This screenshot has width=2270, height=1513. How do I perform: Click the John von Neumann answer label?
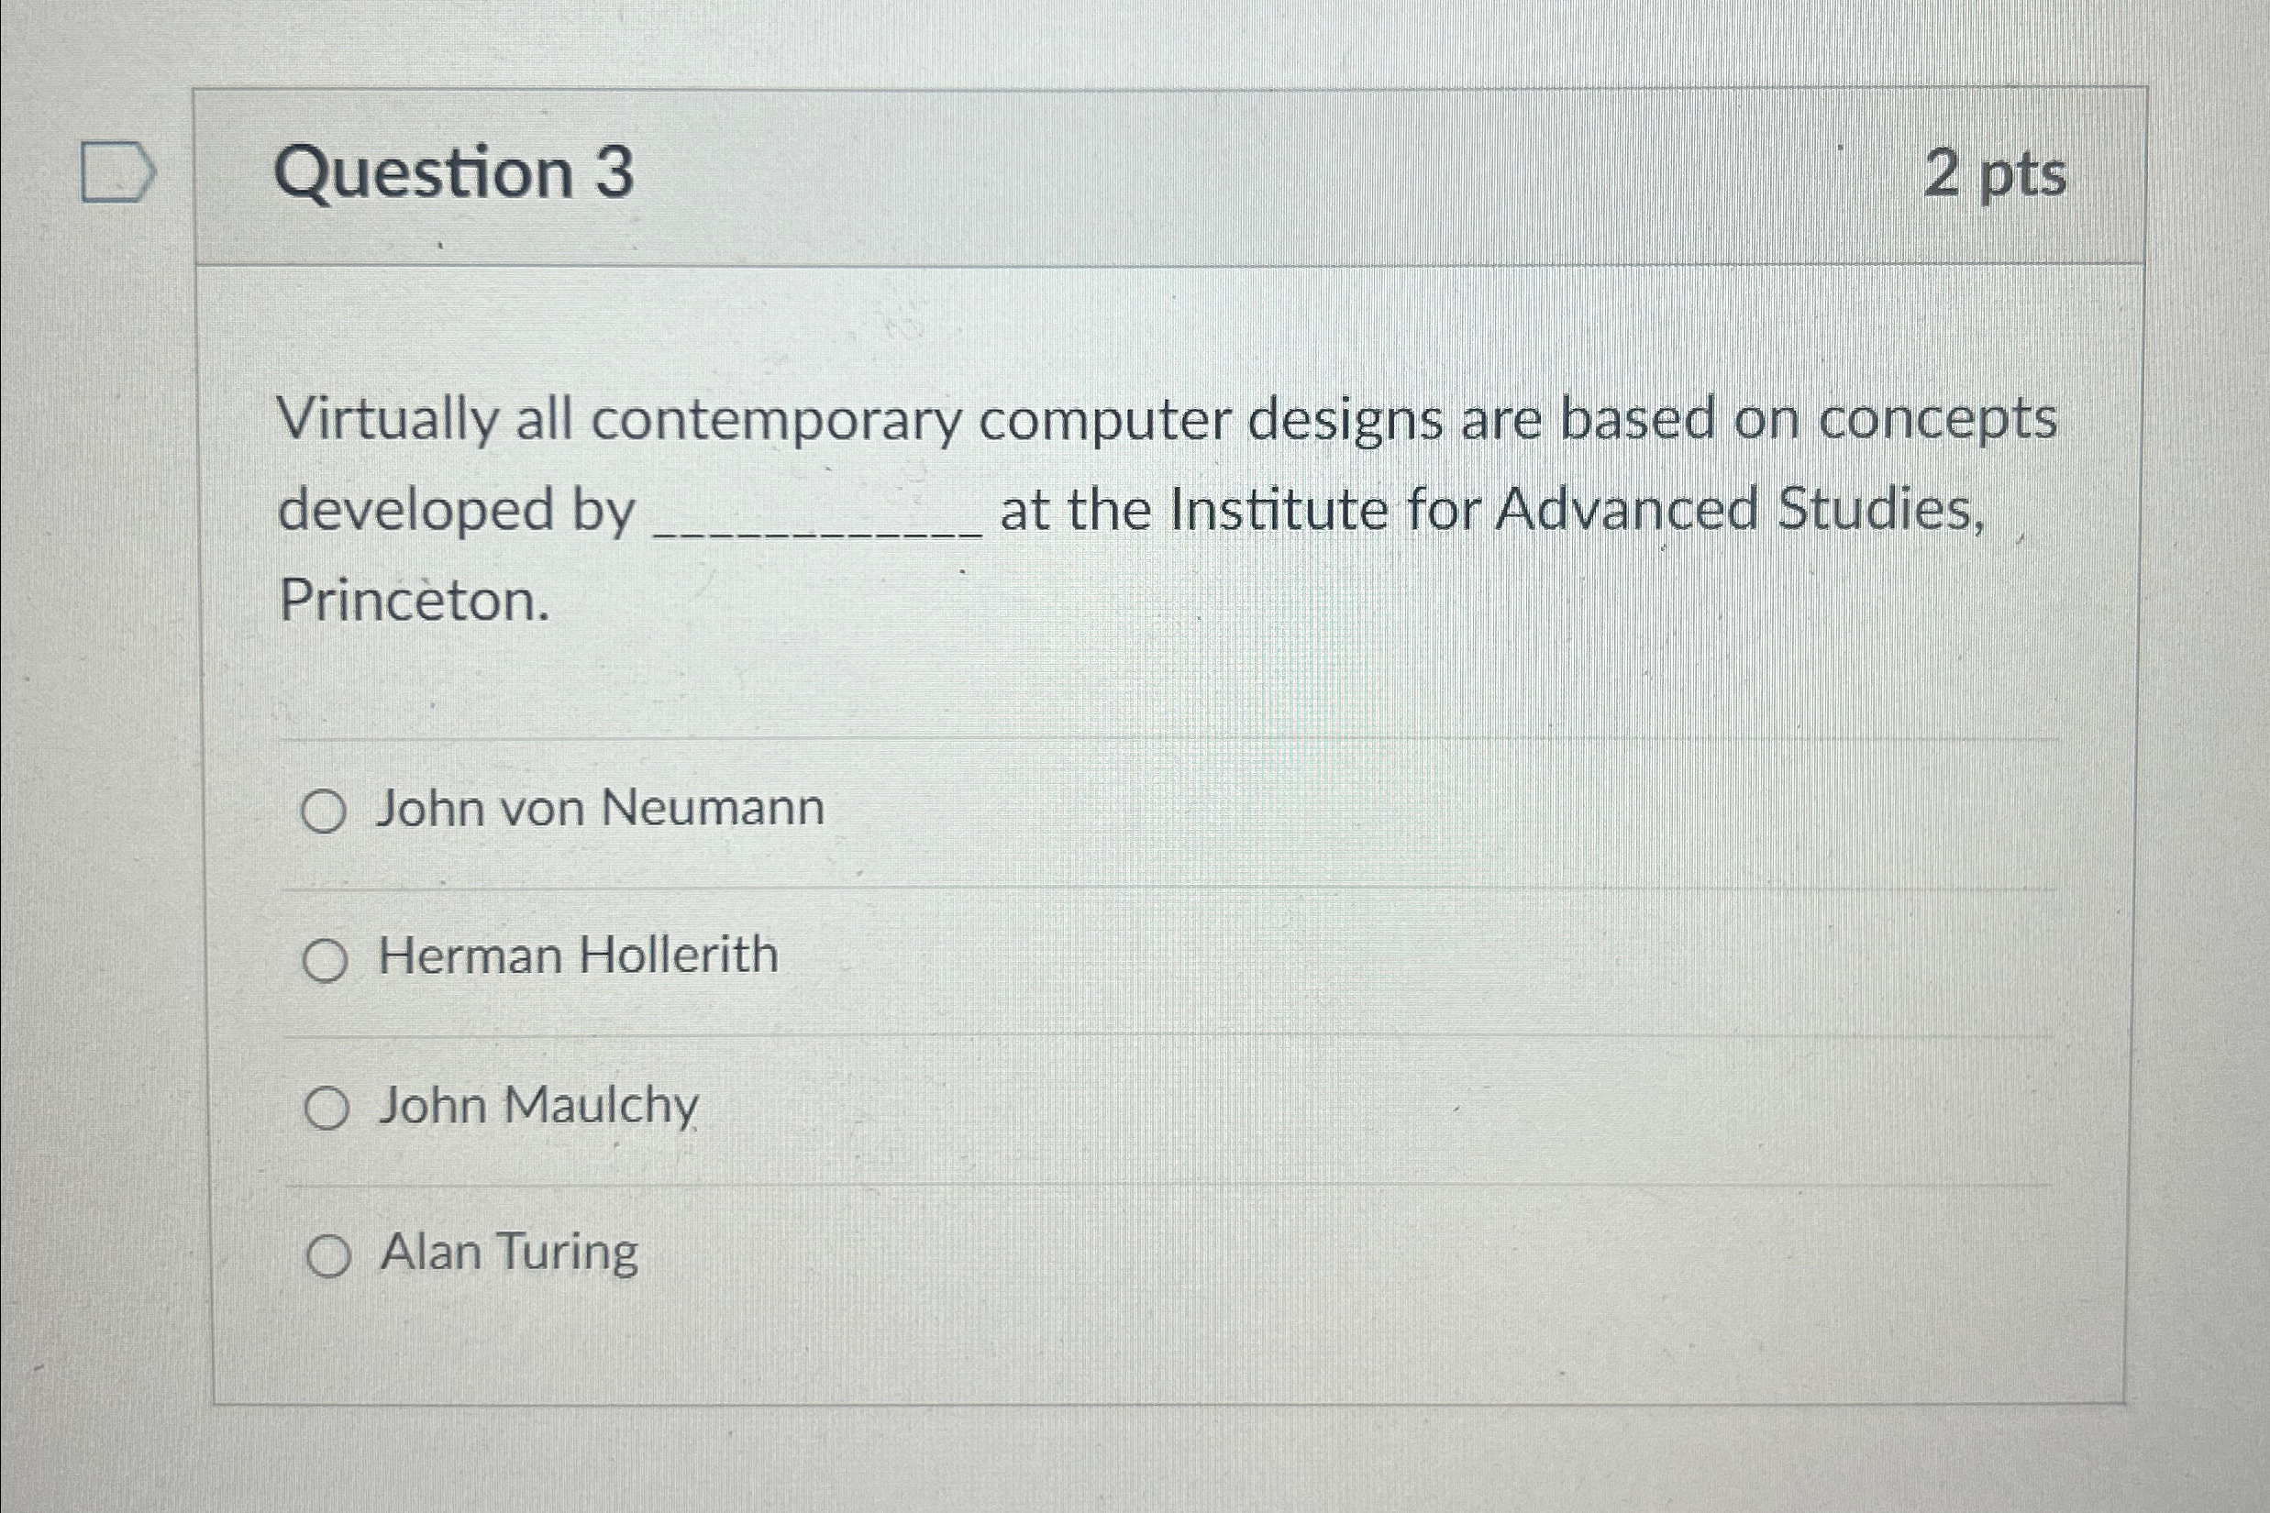[601, 809]
